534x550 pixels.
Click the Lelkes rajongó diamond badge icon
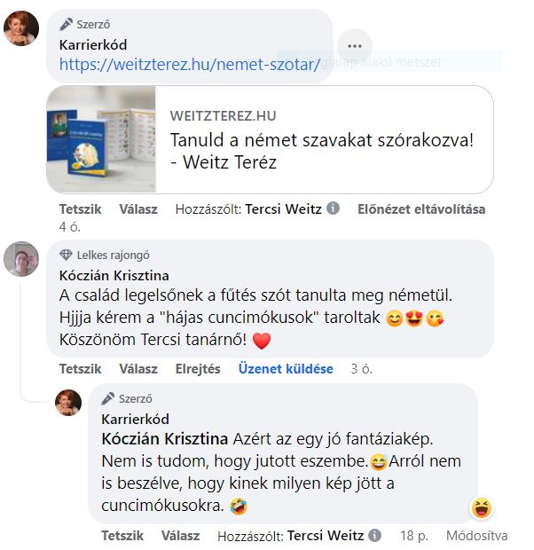point(66,255)
